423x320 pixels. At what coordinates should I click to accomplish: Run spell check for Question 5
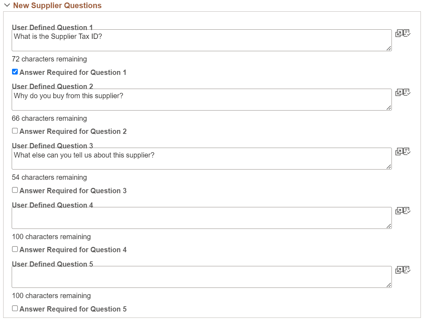[406, 269]
